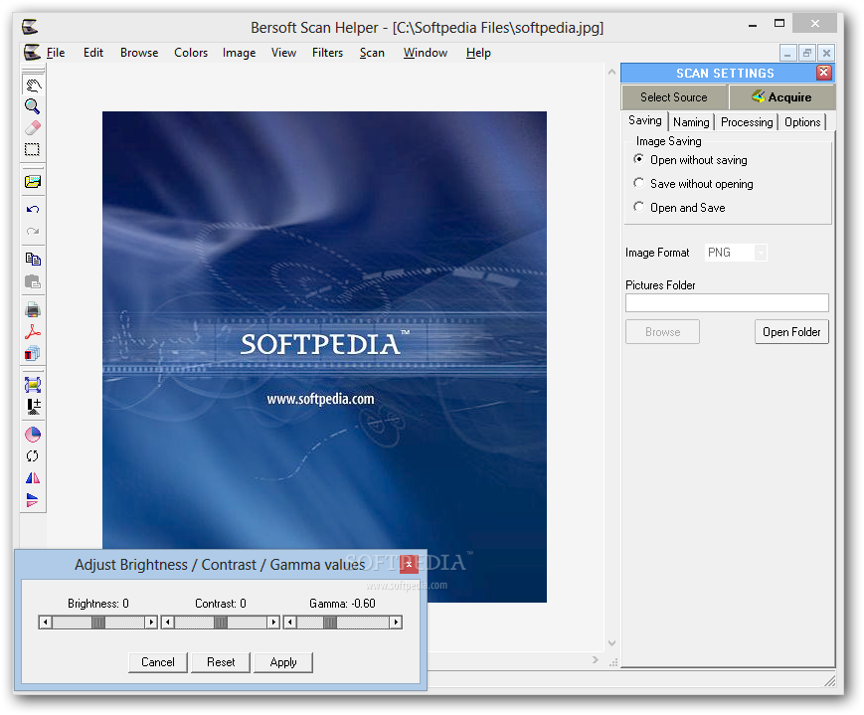
Task: Click the Contrast slider right arrow
Action: click(273, 623)
